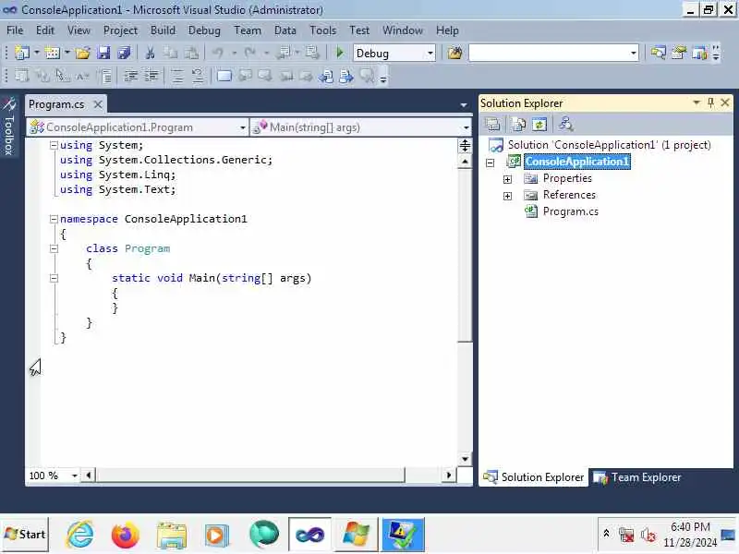The width and height of the screenshot is (739, 554).
Task: Open the Build menu
Action: (x=163, y=30)
